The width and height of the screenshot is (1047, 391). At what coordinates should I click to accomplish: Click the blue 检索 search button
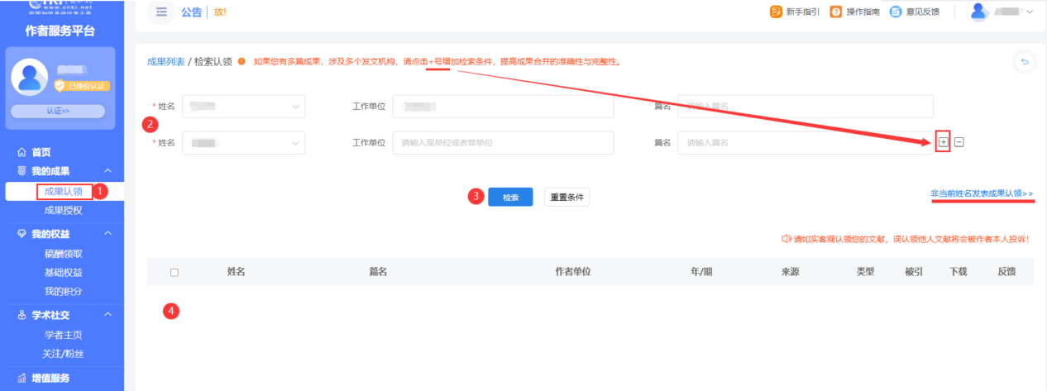pyautogui.click(x=510, y=197)
